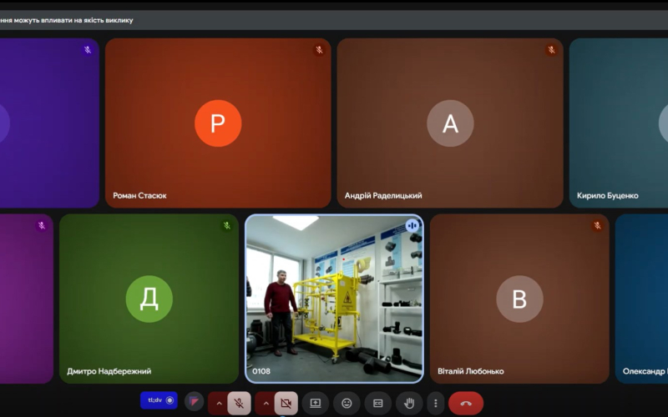Click muted mic icon on Андрій Раделицький tile
This screenshot has height=417, width=668.
(x=551, y=50)
